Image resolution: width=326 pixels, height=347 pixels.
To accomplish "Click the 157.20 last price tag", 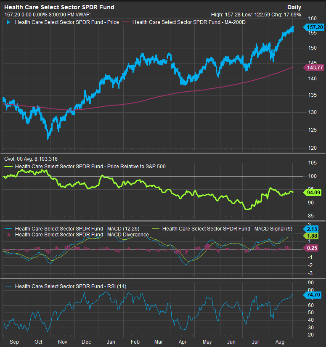I will (x=315, y=27).
